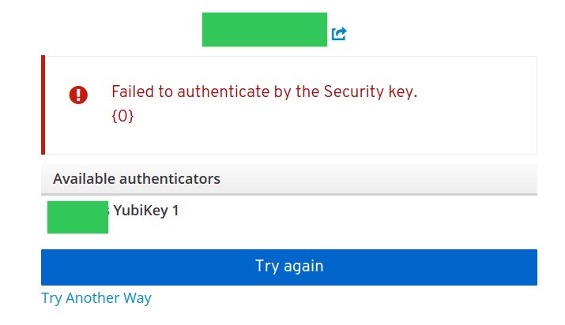Click the blue Try again button

click(289, 267)
